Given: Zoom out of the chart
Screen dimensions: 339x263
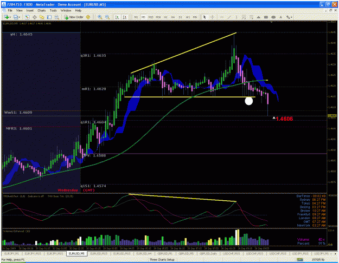Looking at the screenshot, I should click(107, 17).
